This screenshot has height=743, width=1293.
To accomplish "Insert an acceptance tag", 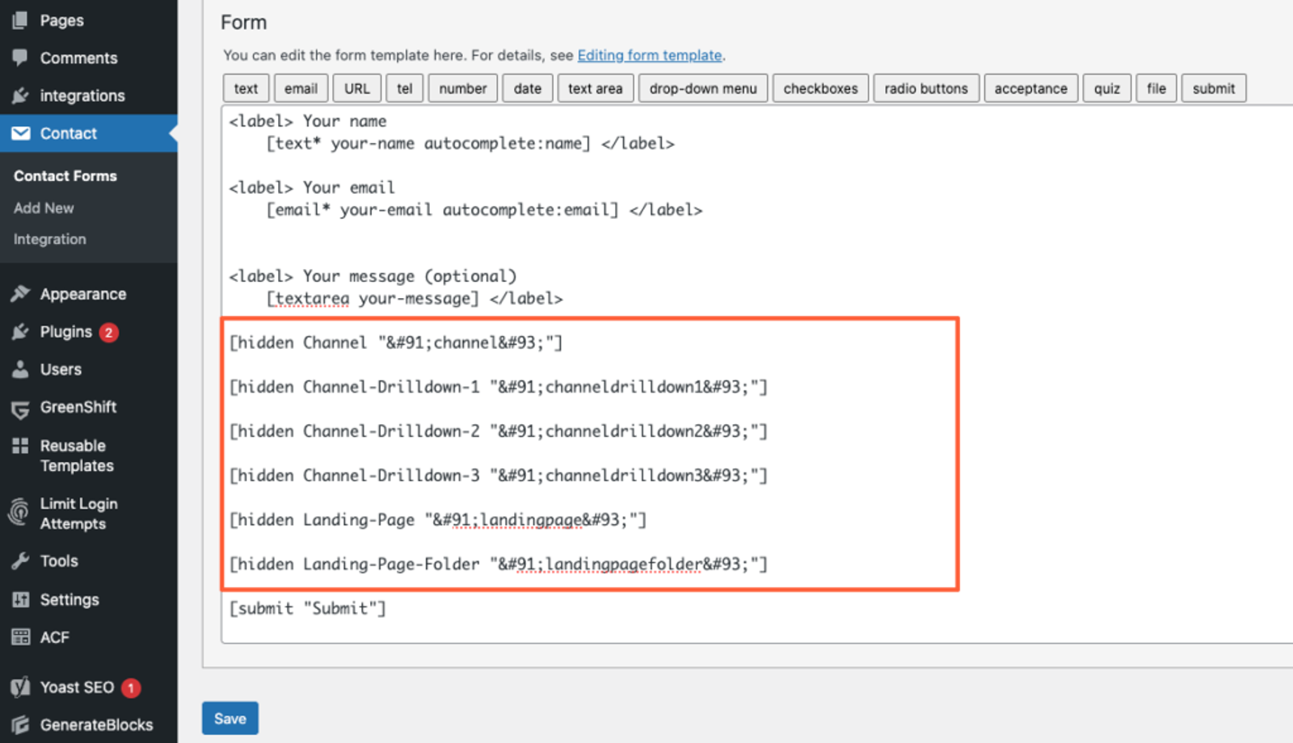I will coord(1030,88).
